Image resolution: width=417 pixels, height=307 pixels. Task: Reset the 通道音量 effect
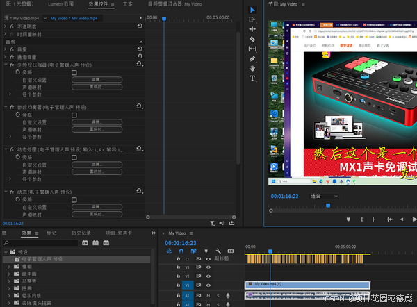tap(140, 56)
